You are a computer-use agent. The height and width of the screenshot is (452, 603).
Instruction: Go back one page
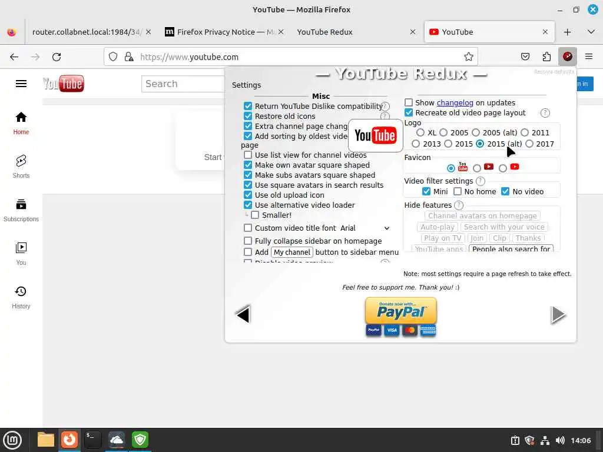tap(14, 57)
